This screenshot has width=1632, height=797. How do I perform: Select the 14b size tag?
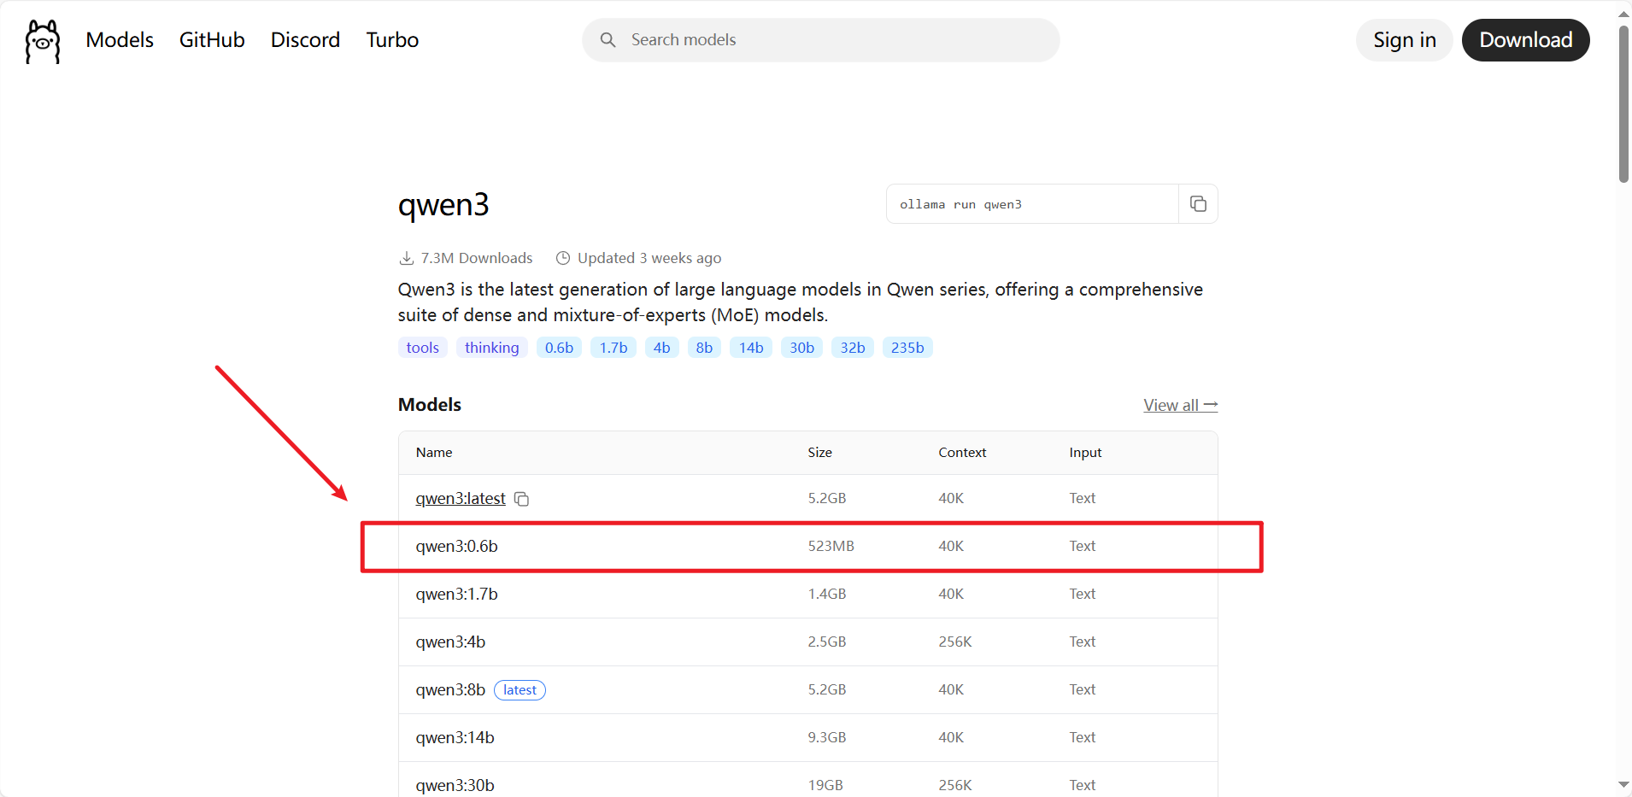(x=751, y=348)
